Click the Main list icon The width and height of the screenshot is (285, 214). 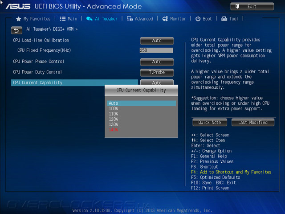(x=63, y=19)
